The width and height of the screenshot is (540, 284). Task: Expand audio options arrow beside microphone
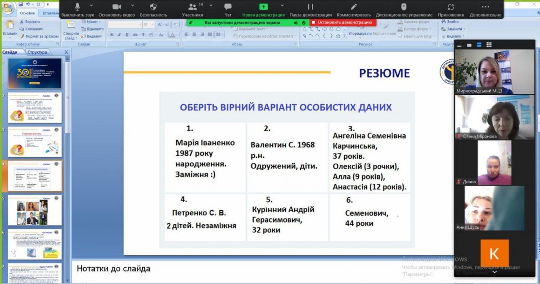click(x=91, y=6)
